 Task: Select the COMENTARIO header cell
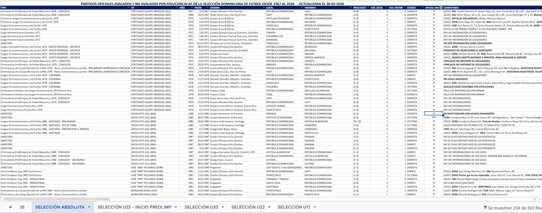(492, 9)
